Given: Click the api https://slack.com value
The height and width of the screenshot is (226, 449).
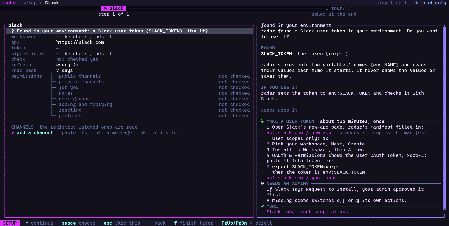Looking at the screenshot, I should pyautogui.click(x=80, y=42).
